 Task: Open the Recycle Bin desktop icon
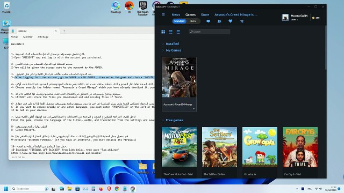coord(6,7)
